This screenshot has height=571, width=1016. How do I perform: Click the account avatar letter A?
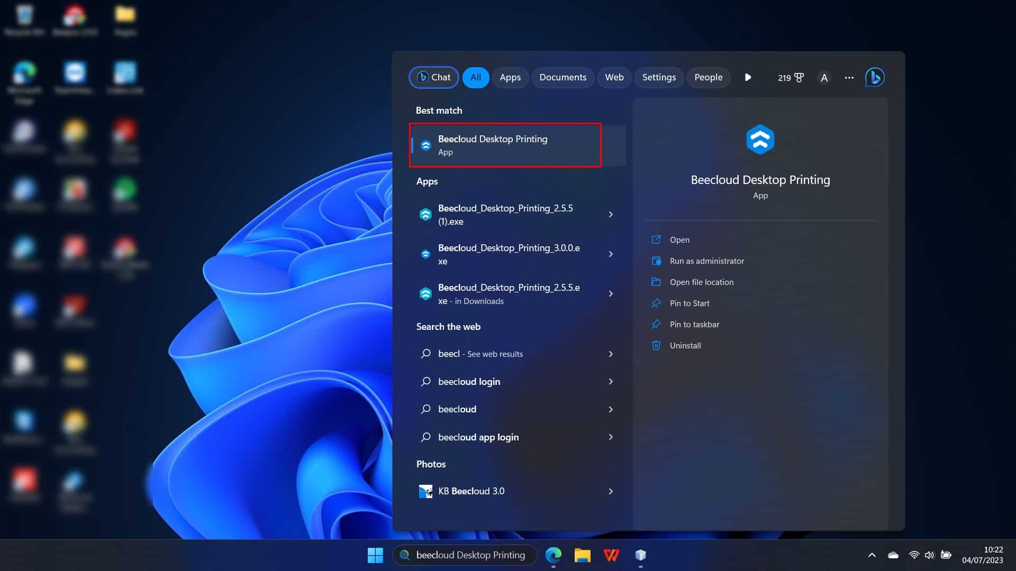click(824, 78)
